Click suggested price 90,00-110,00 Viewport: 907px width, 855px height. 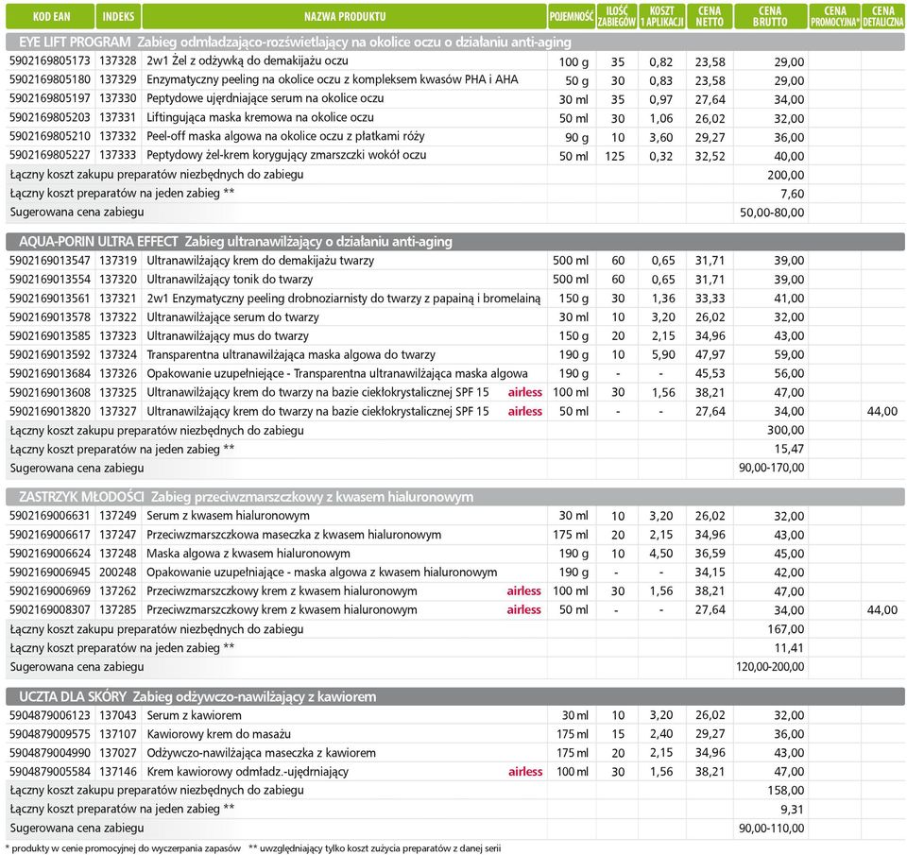click(772, 828)
